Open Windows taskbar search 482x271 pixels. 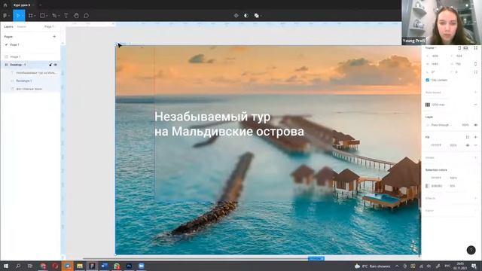tap(18, 266)
